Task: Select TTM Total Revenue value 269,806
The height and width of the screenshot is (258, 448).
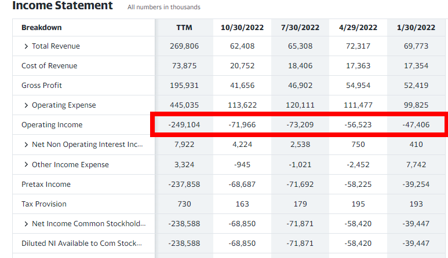Action: click(184, 46)
